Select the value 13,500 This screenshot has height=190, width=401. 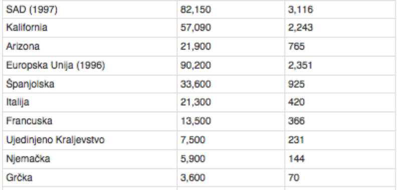[195, 121]
